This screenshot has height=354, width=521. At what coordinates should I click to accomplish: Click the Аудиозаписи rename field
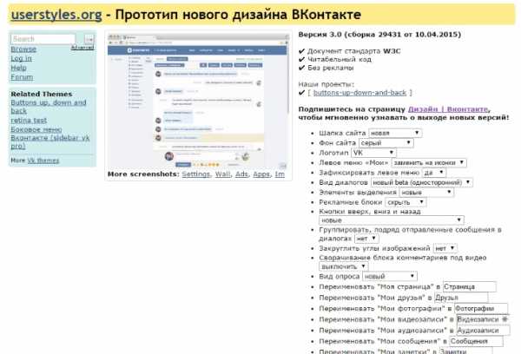coord(483,331)
